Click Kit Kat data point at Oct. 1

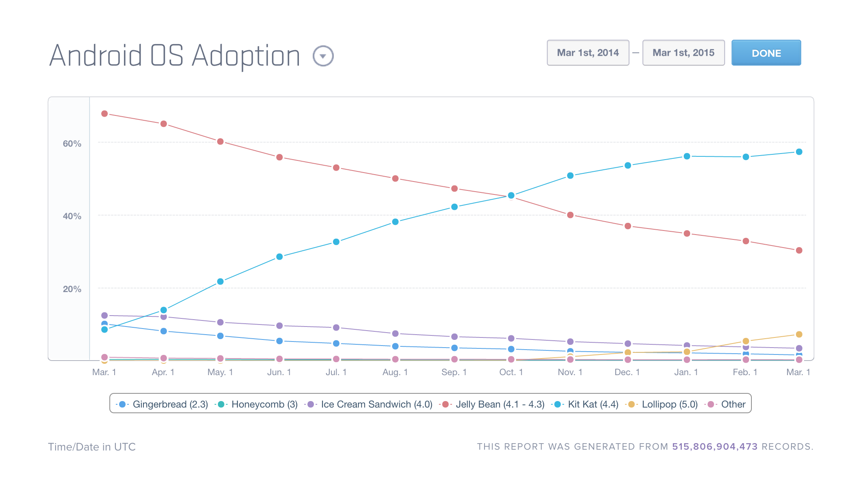(511, 195)
